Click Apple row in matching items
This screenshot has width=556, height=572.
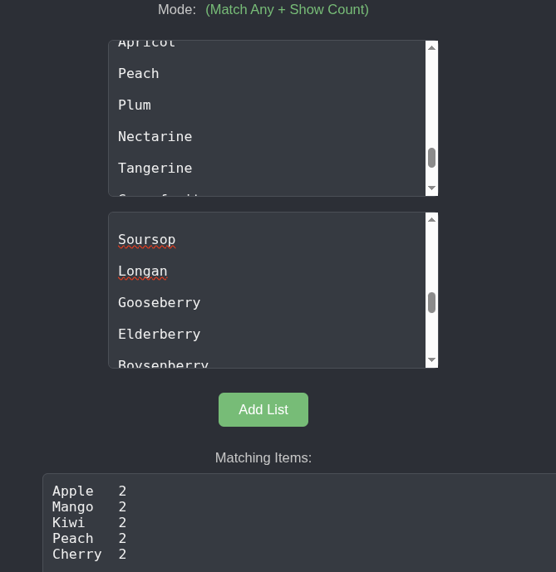point(73,491)
